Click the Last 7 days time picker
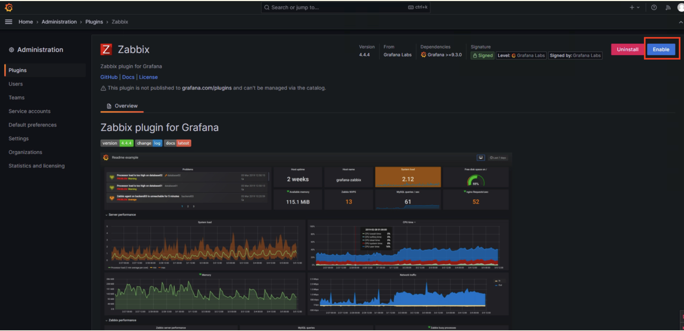The height and width of the screenshot is (331, 684). point(498,158)
